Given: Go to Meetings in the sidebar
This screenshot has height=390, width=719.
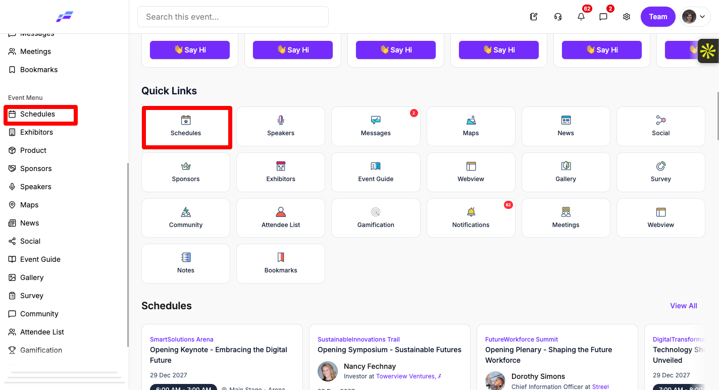Looking at the screenshot, I should (35, 51).
